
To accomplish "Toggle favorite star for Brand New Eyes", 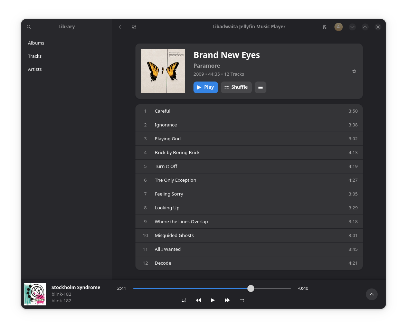I will (x=354, y=71).
